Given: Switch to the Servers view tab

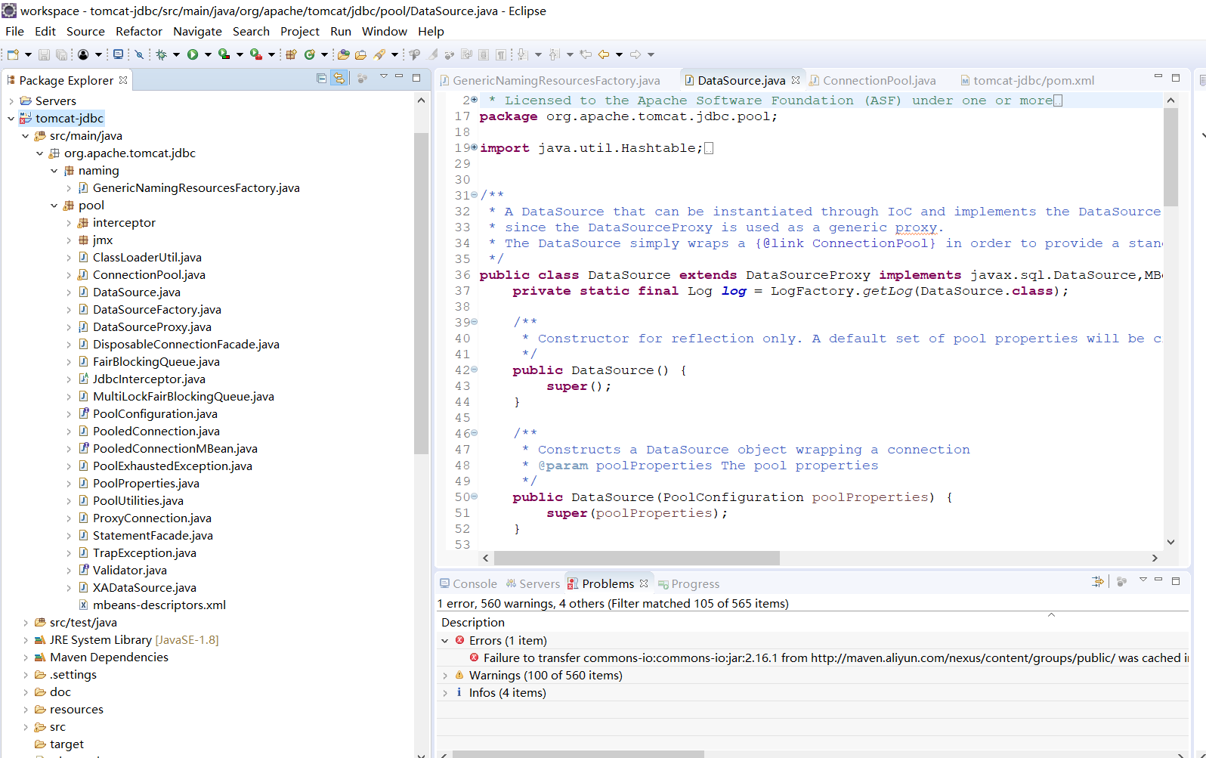Looking at the screenshot, I should coord(533,583).
